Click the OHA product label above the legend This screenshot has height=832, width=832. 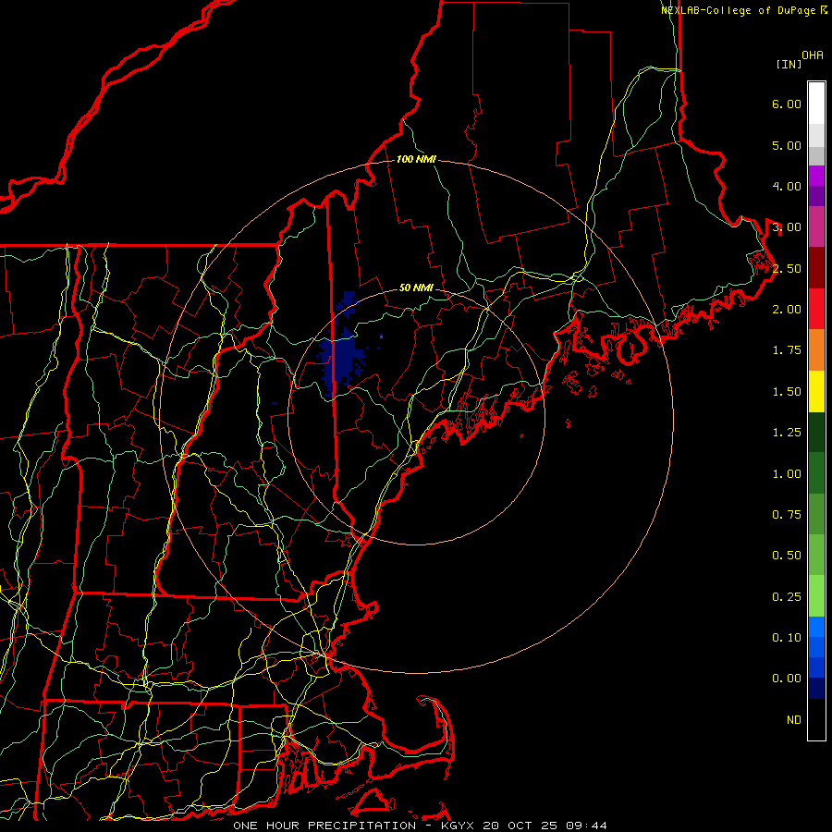pyautogui.click(x=813, y=55)
